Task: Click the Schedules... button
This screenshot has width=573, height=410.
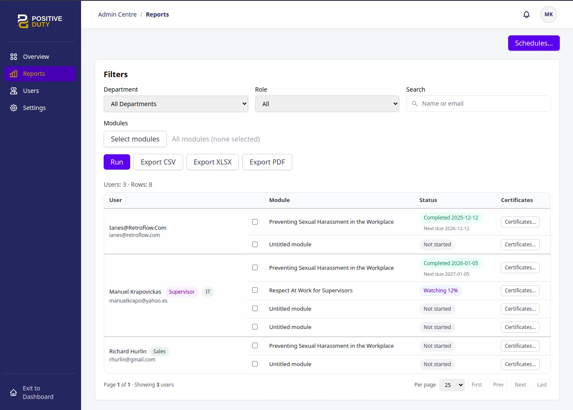Action: pos(533,43)
